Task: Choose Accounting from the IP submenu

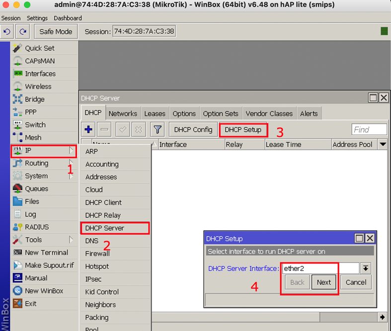Action: pyautogui.click(x=115, y=164)
